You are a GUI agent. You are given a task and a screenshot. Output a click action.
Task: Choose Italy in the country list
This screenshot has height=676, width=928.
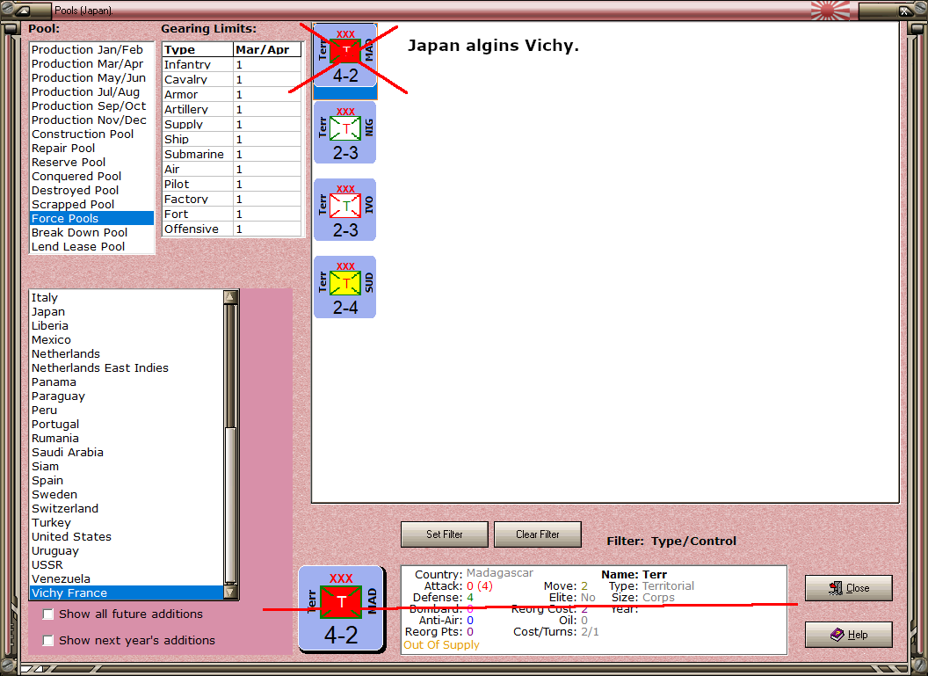coord(127,298)
